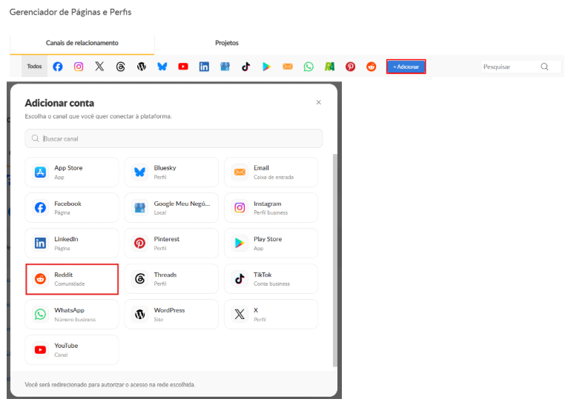Choose Google Meu Negócio Local card
571x416 pixels.
point(171,208)
